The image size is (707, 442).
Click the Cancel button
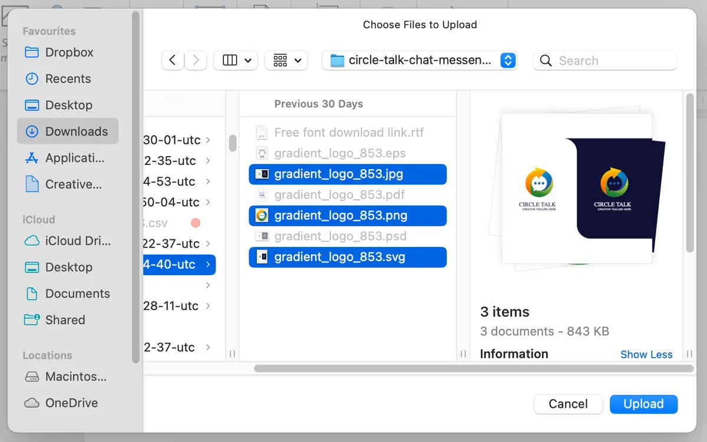[x=568, y=404]
